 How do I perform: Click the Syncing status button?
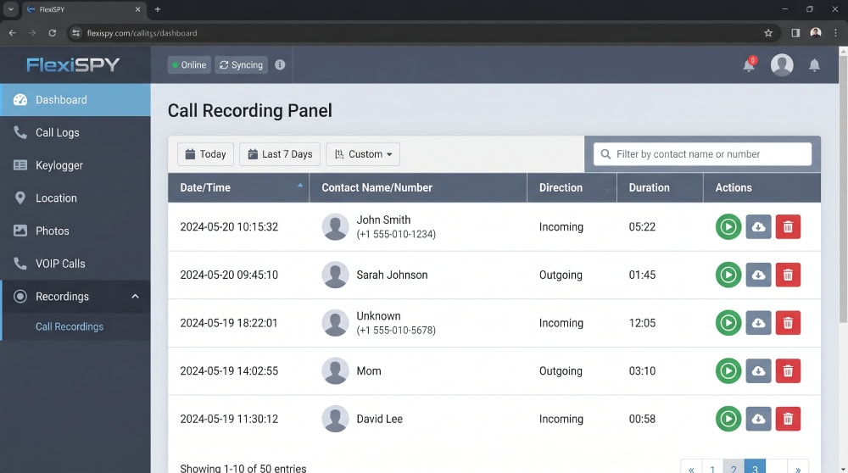[x=241, y=65]
